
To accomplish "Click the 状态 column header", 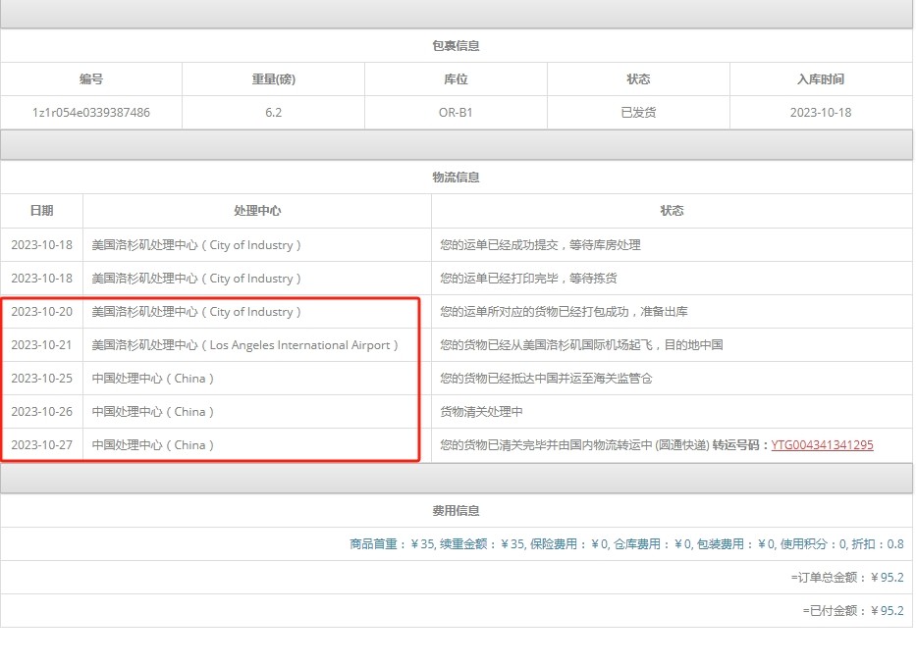I will coord(672,211).
